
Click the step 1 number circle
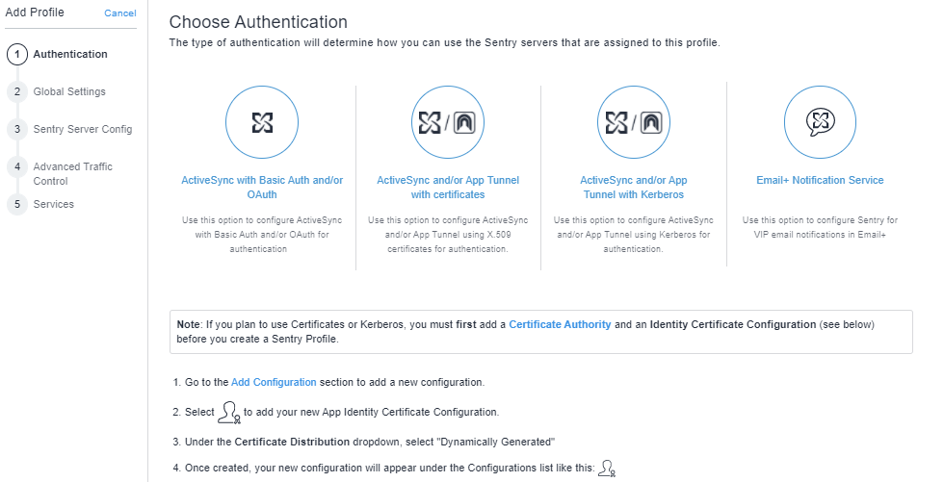tap(16, 55)
